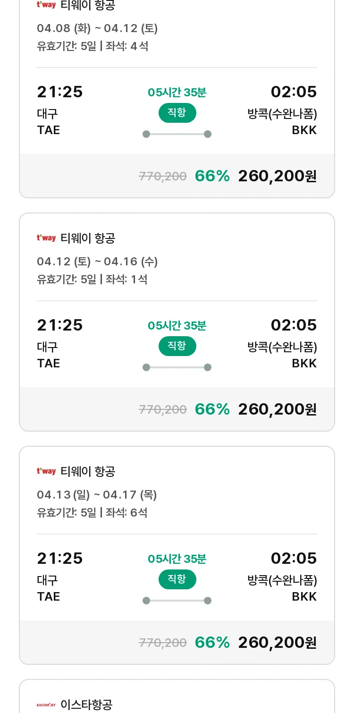The height and width of the screenshot is (713, 354).
Task: Open the 04.12 (토) ~ 04.16 (수) date range
Action: pos(97,262)
